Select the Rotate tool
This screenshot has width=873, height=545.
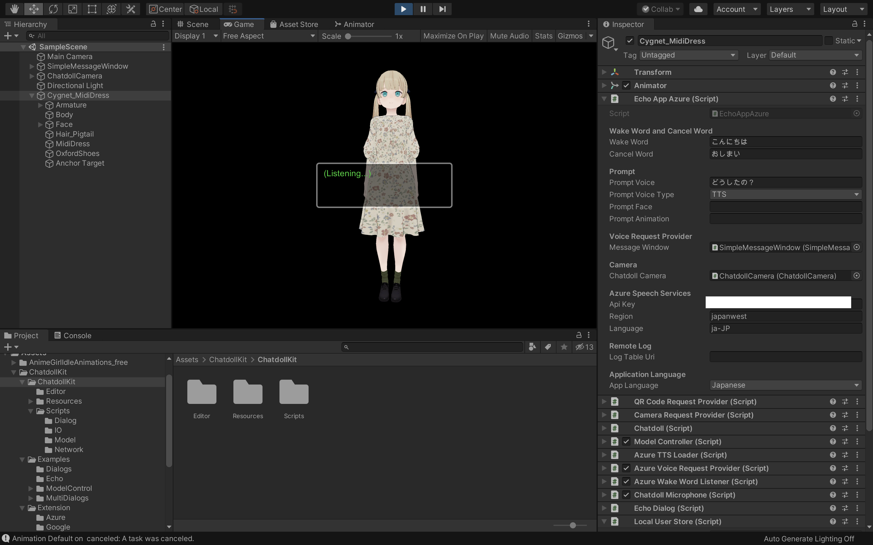(x=53, y=9)
